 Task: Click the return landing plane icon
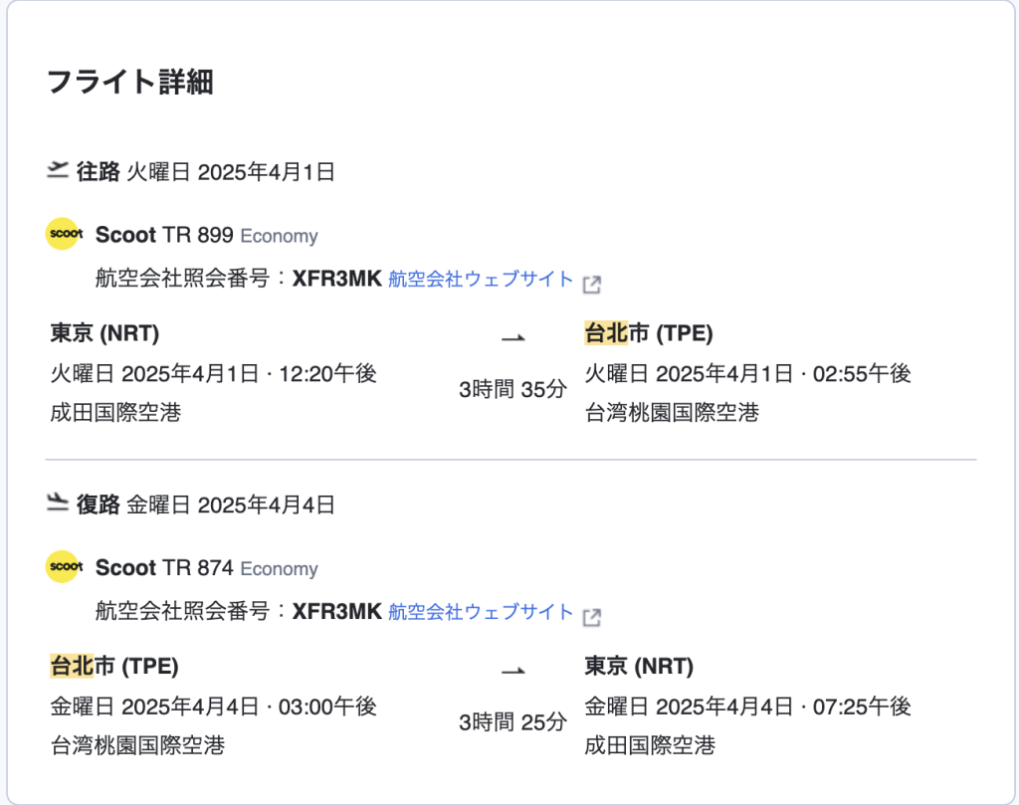57,503
